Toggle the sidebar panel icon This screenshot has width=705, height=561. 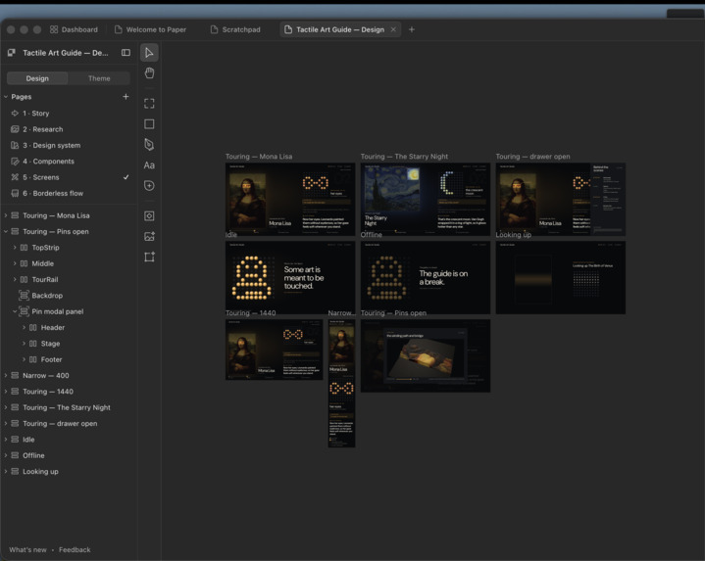[126, 53]
